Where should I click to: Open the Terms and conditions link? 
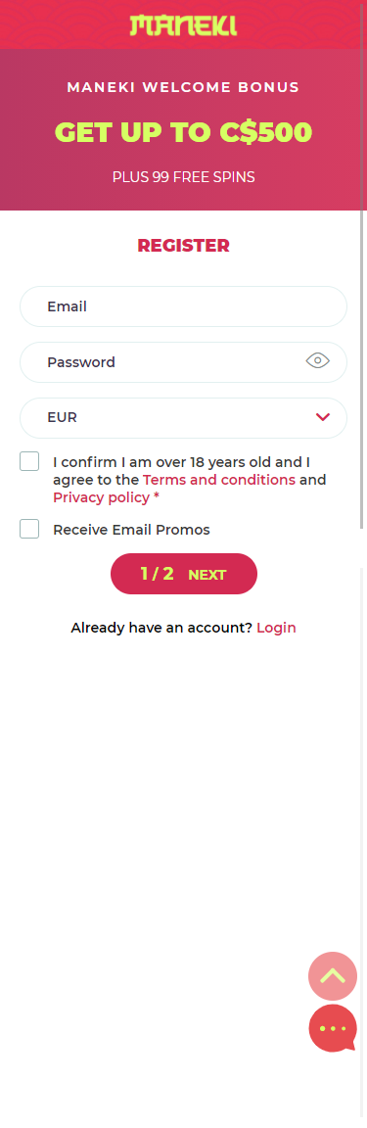[x=219, y=480]
